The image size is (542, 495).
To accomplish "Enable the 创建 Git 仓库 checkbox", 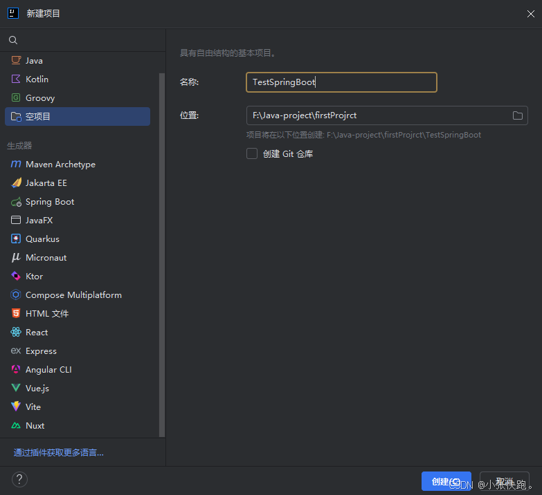I will click(252, 153).
